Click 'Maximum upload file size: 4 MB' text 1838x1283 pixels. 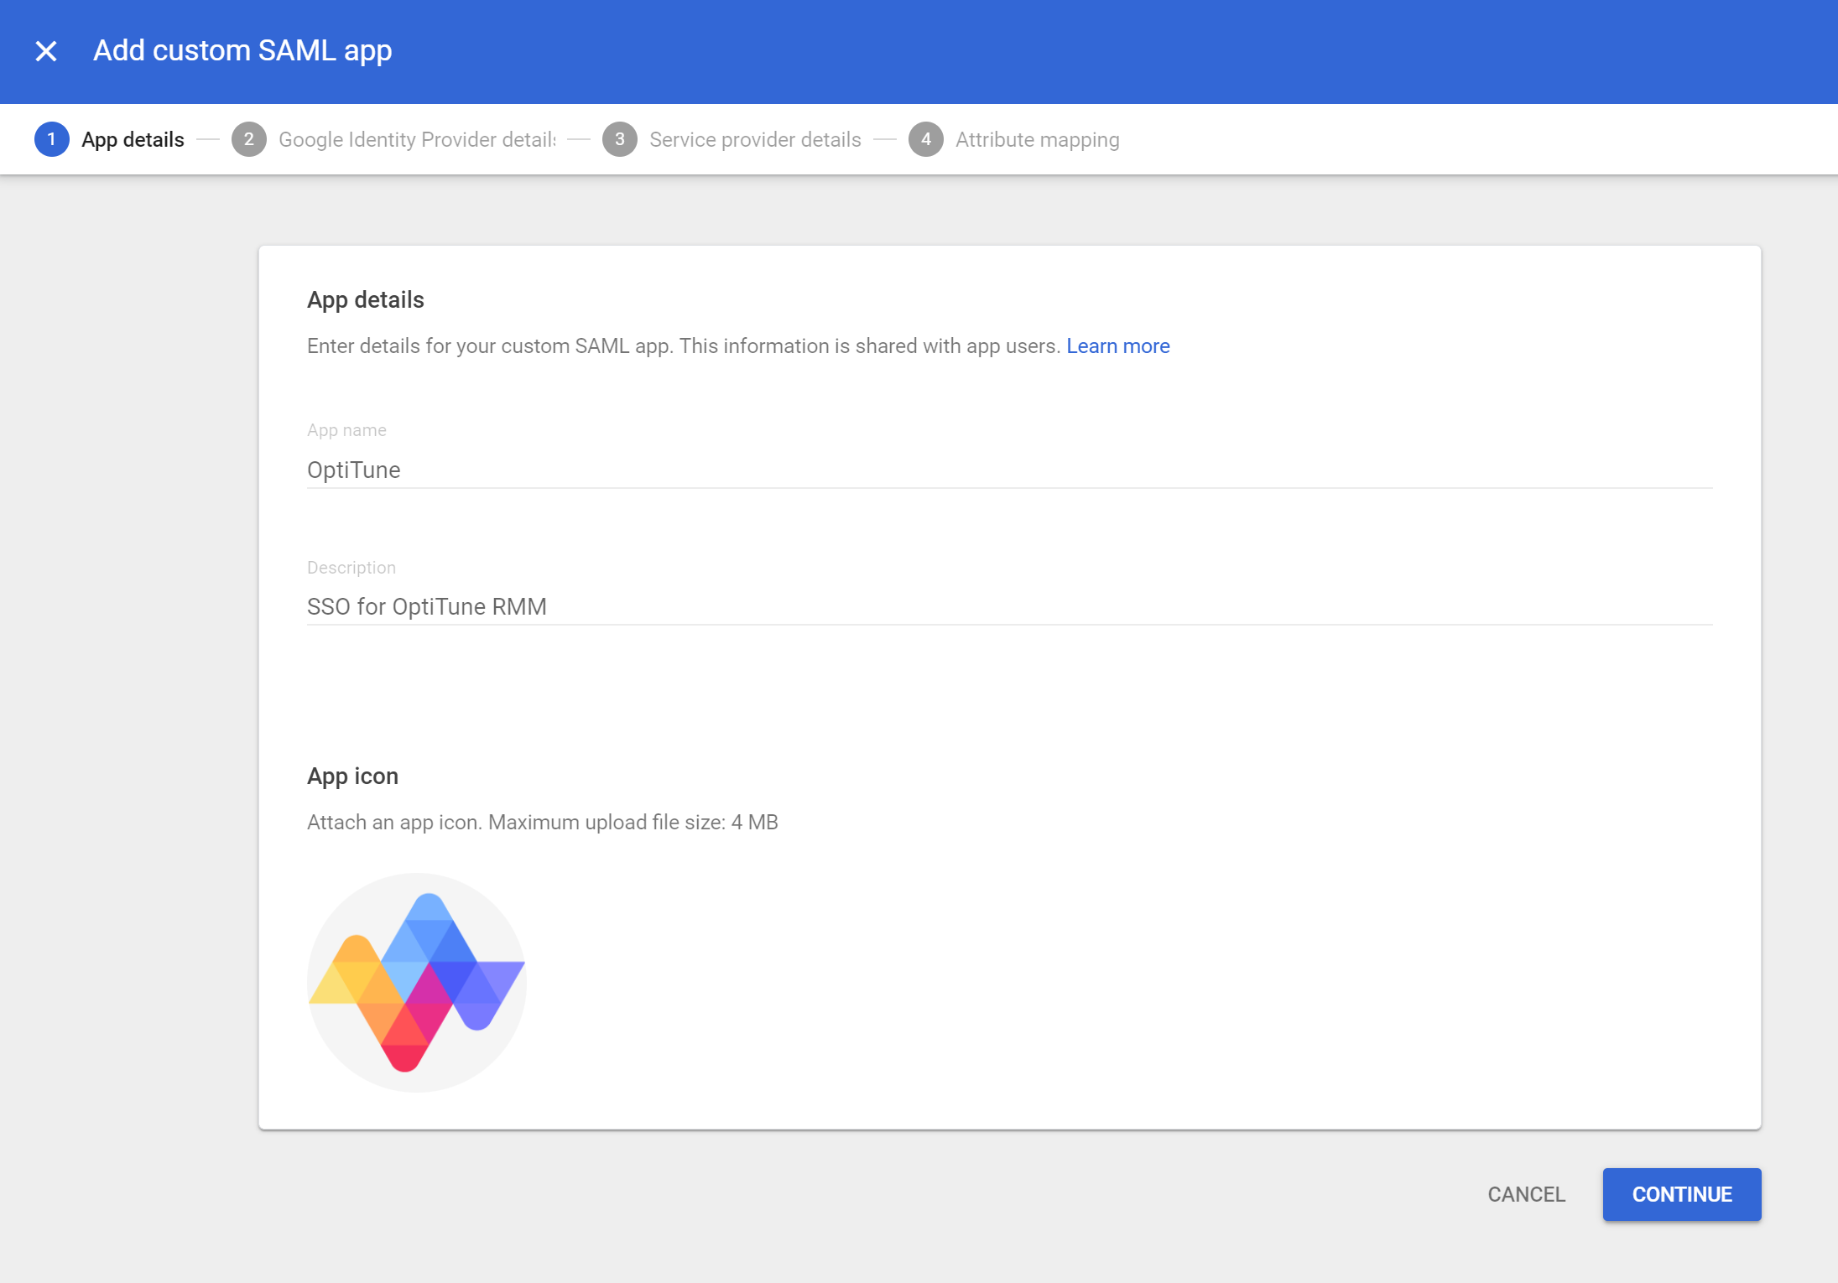[x=633, y=823]
